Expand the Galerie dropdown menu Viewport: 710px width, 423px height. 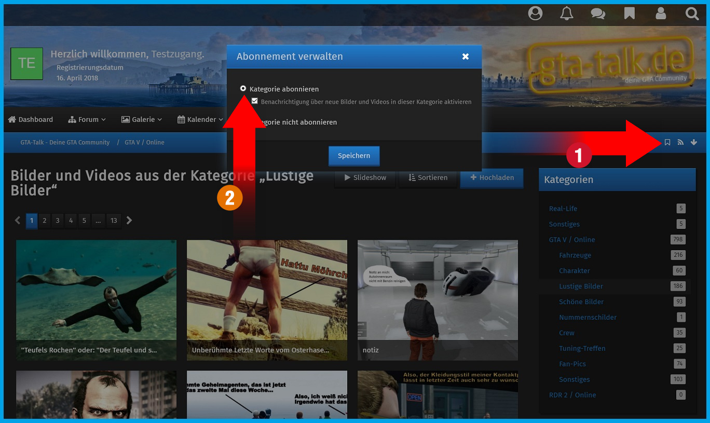[142, 119]
